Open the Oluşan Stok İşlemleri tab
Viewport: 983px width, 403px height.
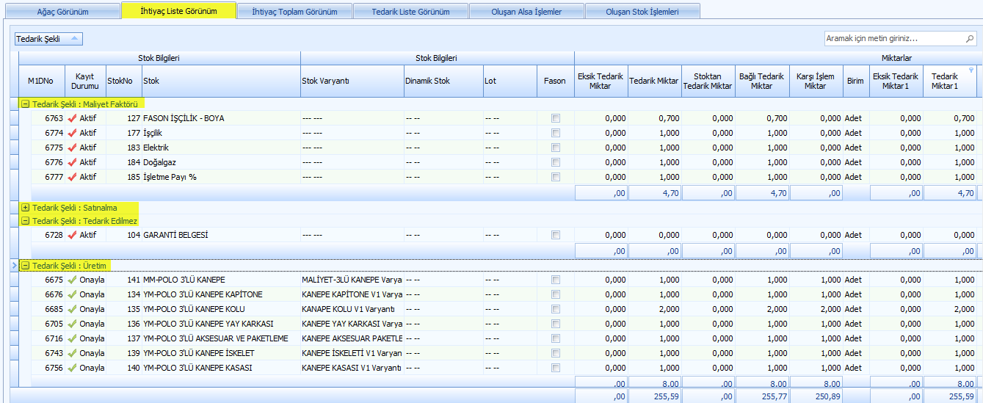(642, 11)
